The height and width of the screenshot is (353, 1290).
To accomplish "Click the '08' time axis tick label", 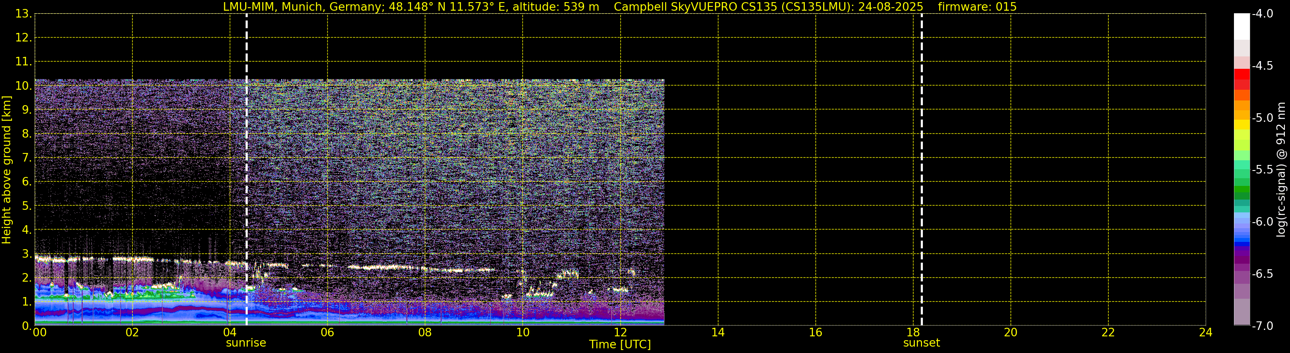I will 425,333.
